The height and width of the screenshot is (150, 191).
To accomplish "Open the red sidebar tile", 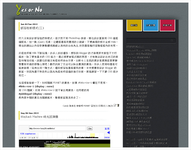I will [167, 25].
